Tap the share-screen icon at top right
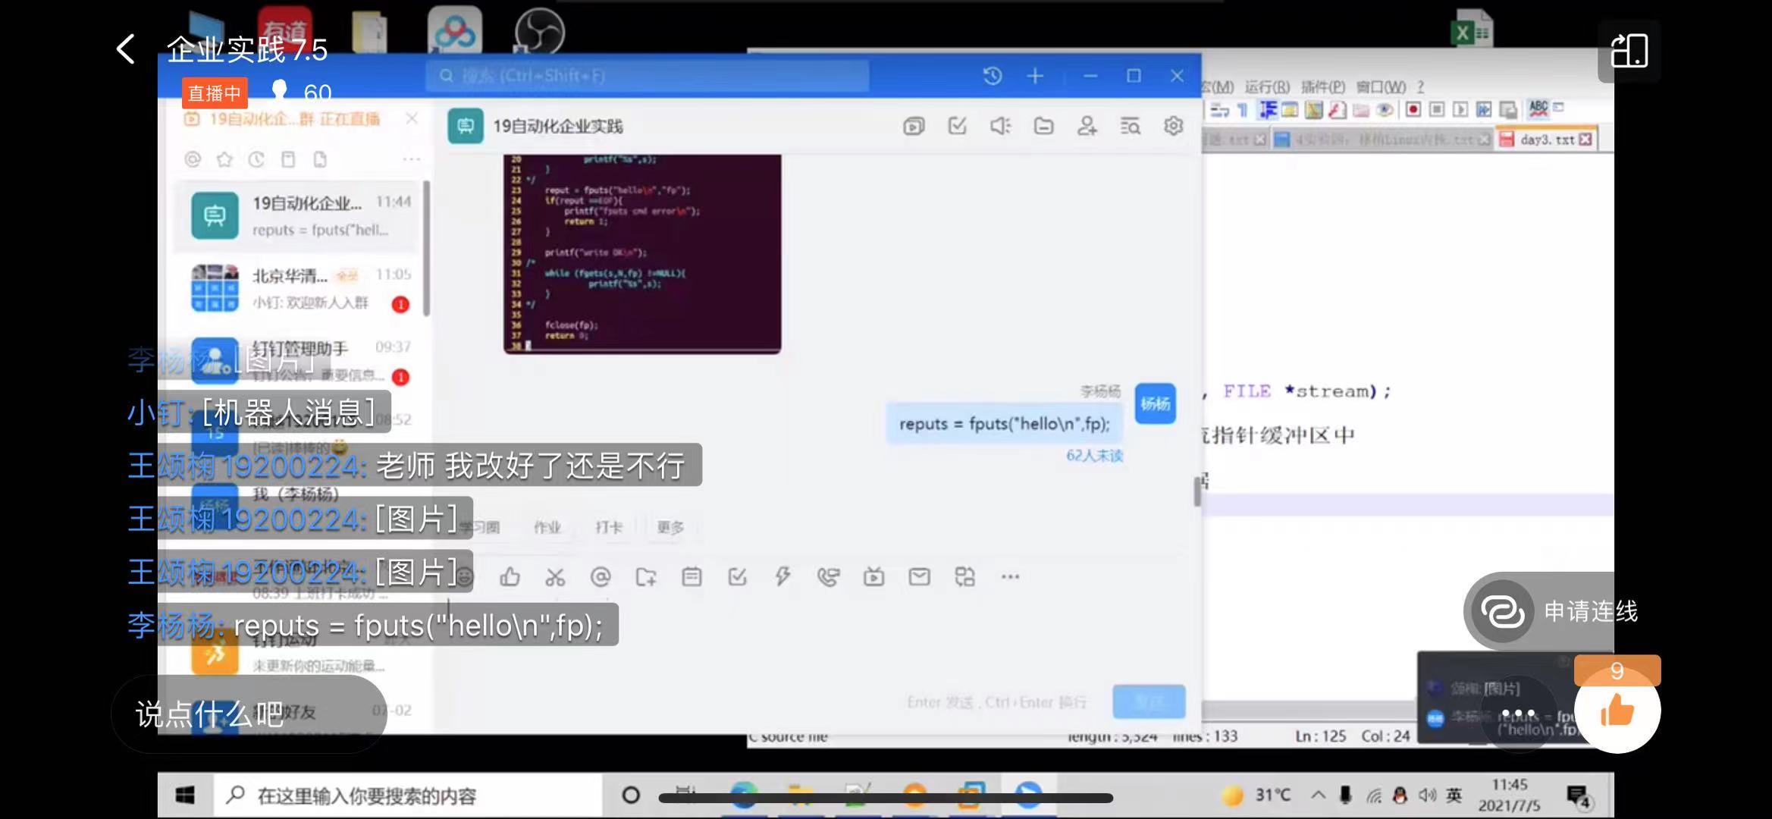Image resolution: width=1772 pixels, height=819 pixels. pyautogui.click(x=1629, y=52)
